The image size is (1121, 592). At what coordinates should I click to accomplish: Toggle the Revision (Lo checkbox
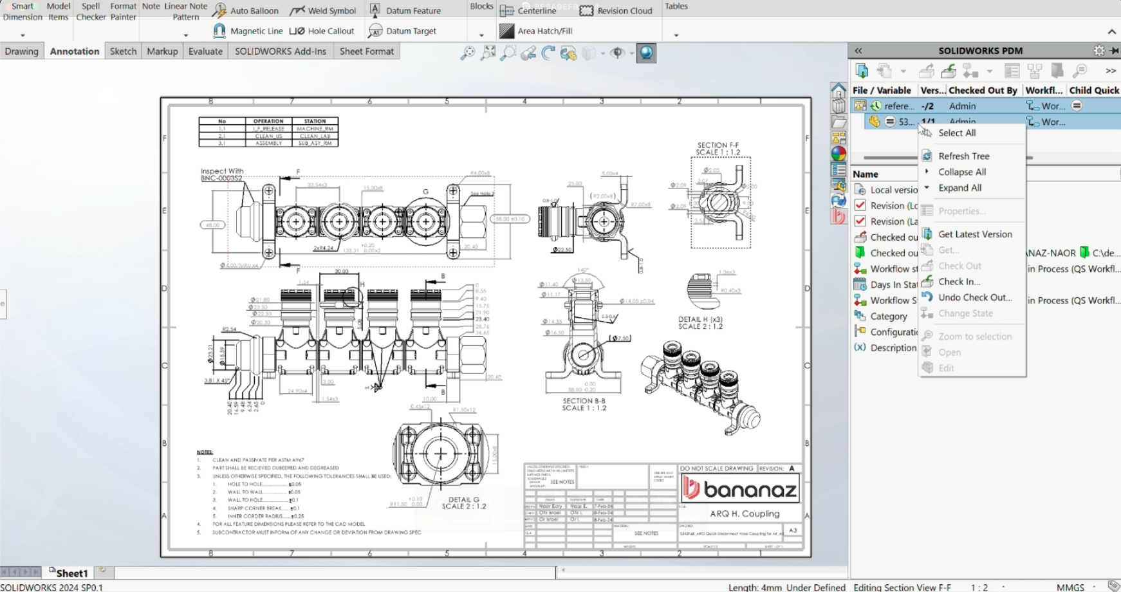[860, 205]
